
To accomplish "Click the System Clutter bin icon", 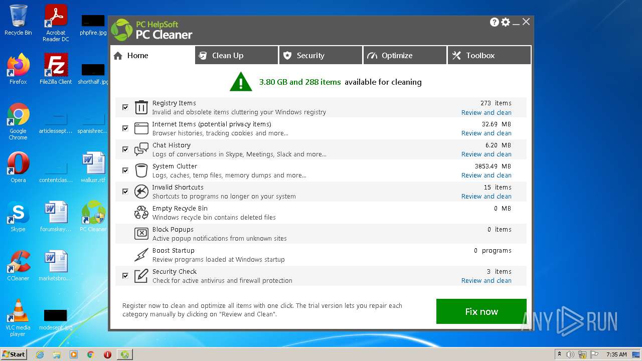I will [141, 170].
